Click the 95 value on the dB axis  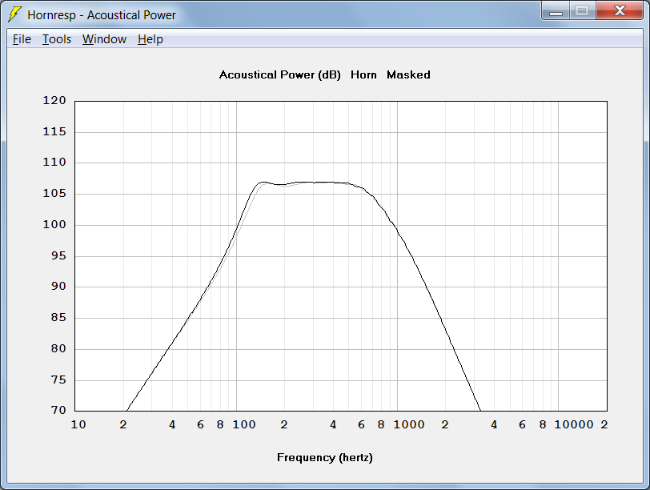point(58,255)
